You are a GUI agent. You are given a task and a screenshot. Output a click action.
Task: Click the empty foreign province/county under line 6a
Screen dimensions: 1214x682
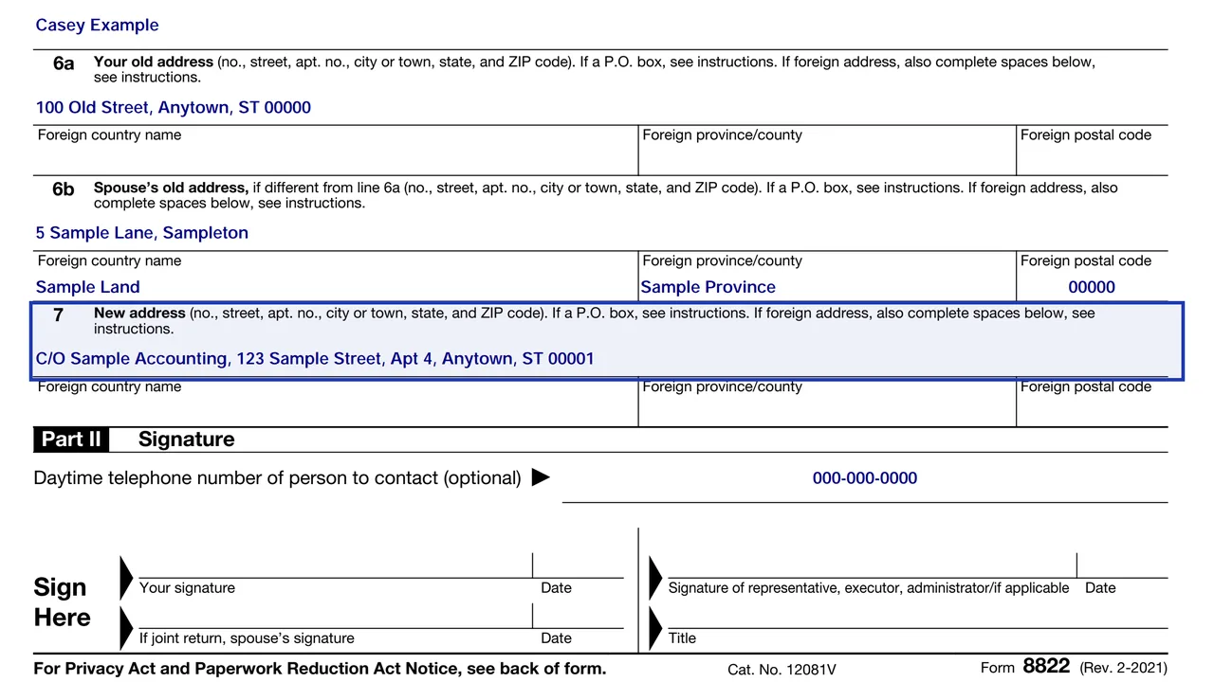(x=827, y=151)
